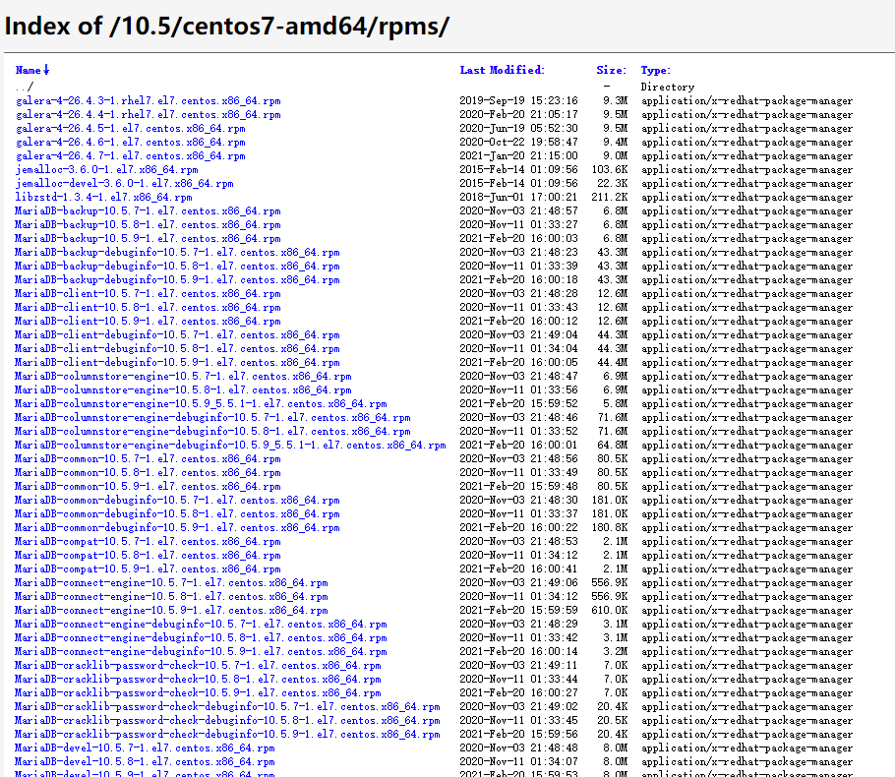Open MariaDB-connect-engine-10.5.9-1 rpm link
895x777 pixels.
click(171, 611)
